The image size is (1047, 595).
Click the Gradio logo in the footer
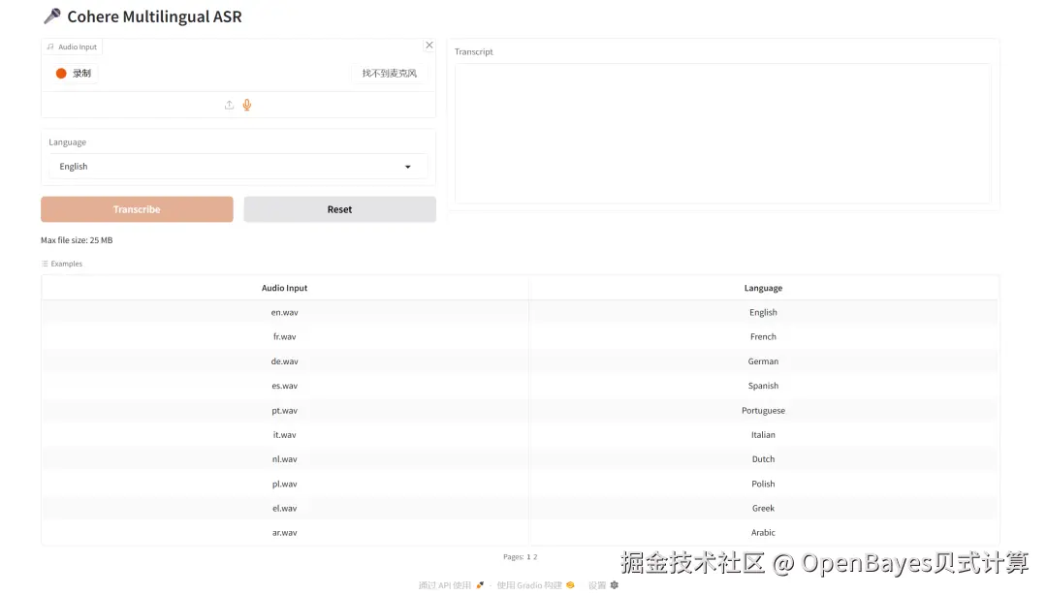point(570,584)
